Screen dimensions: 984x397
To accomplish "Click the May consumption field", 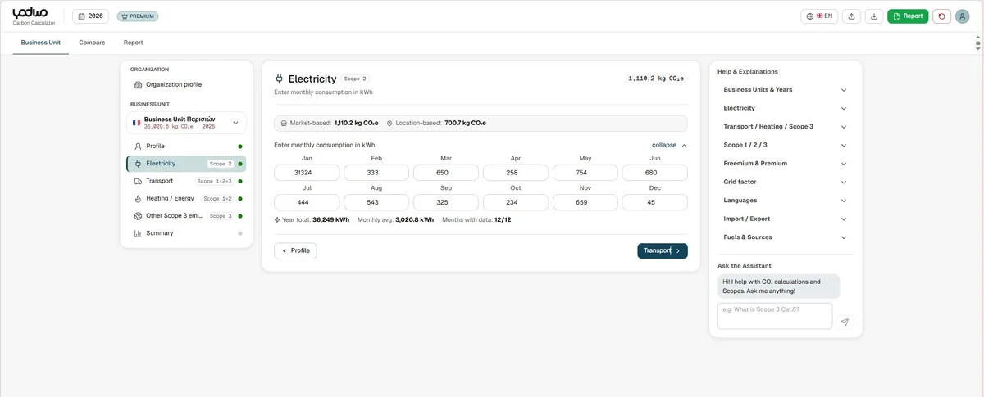I will (585, 173).
